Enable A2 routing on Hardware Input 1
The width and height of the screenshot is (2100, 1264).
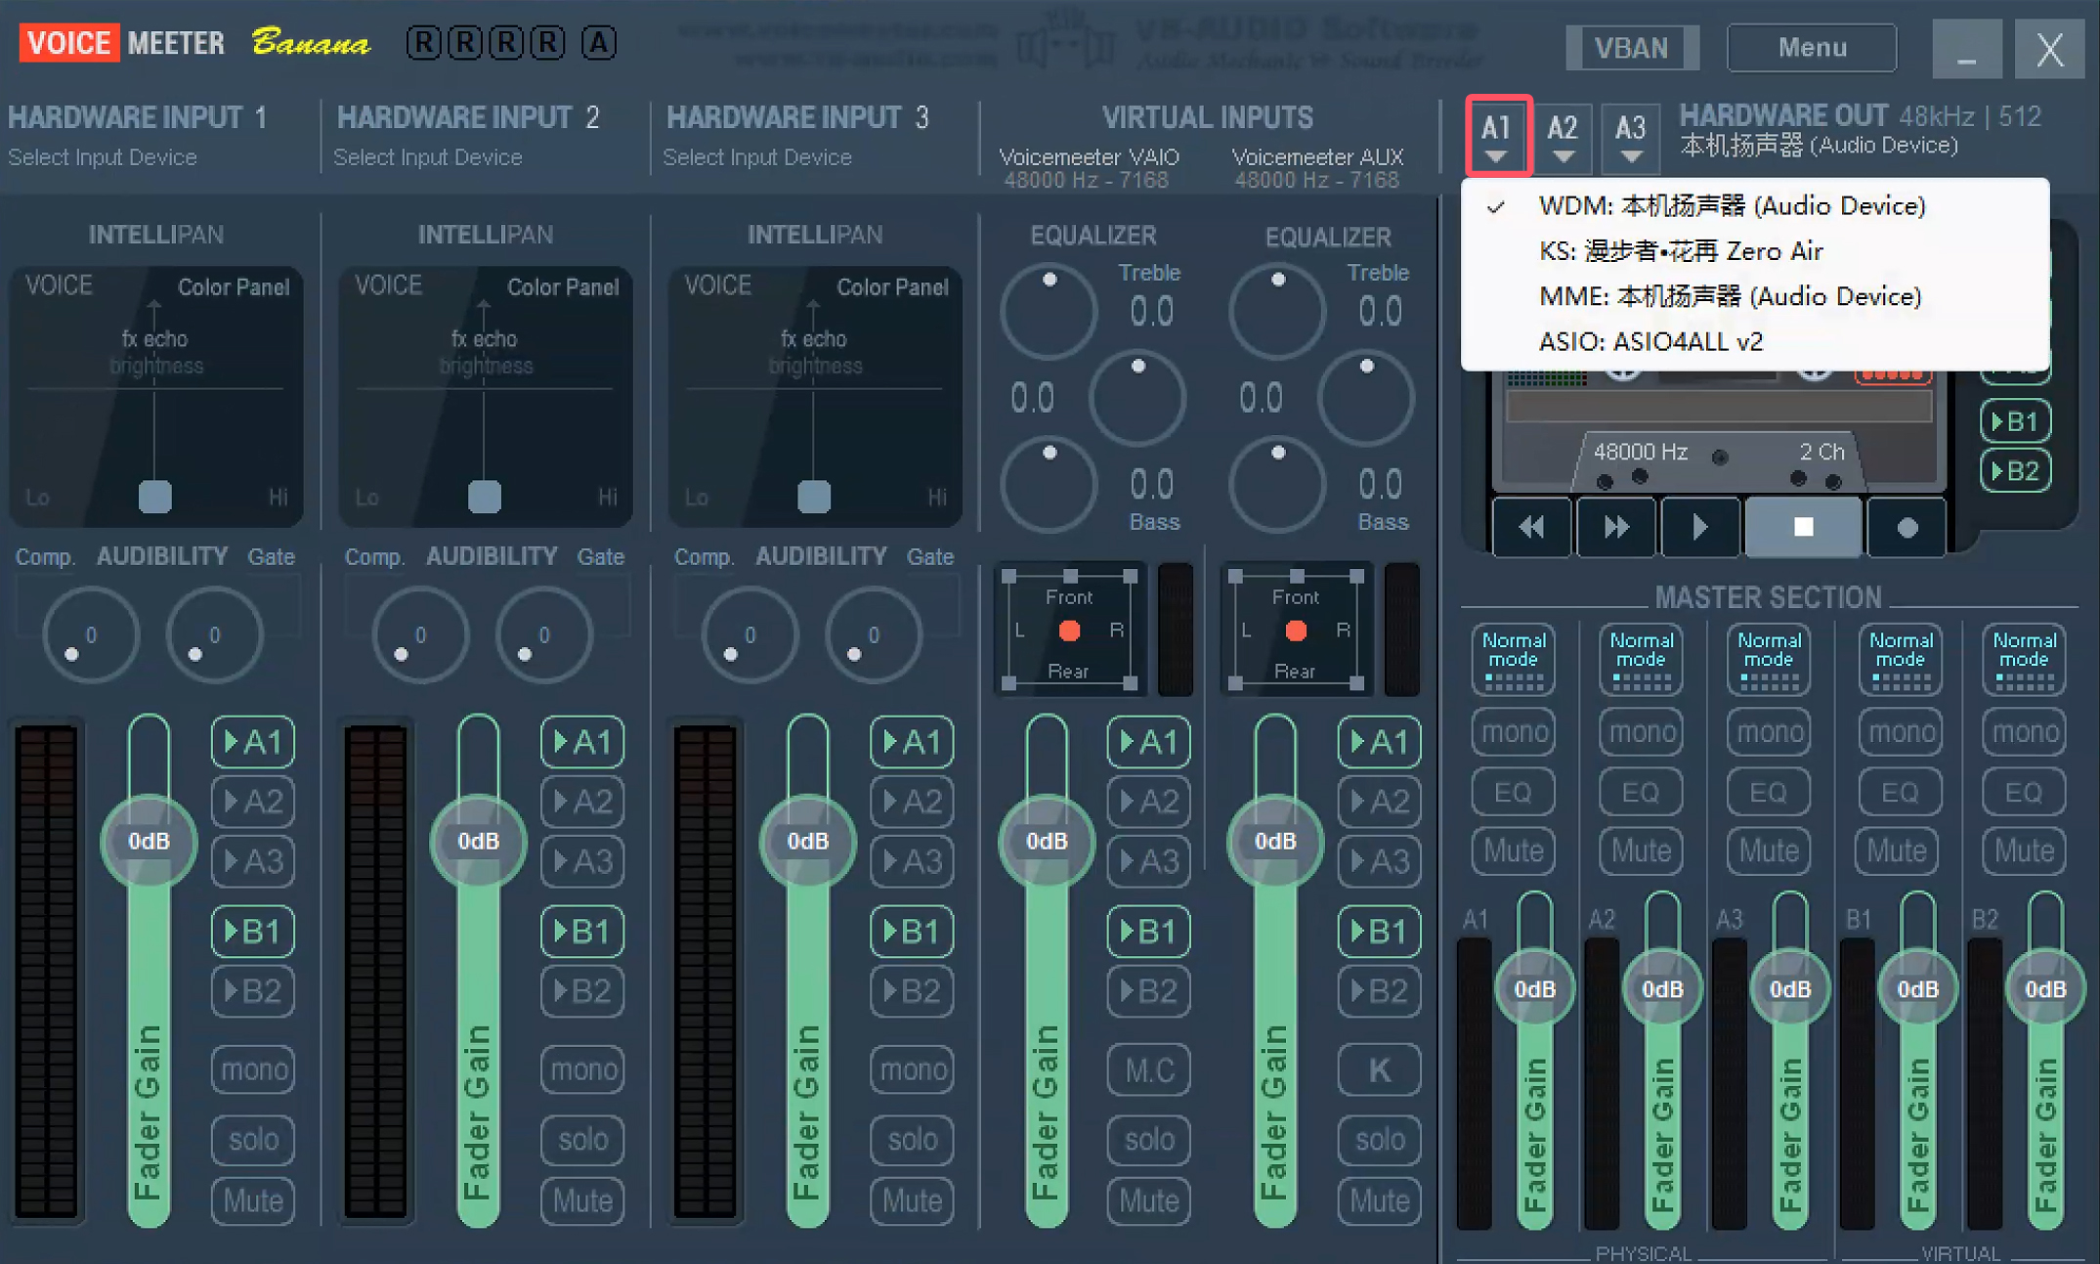pos(253,802)
